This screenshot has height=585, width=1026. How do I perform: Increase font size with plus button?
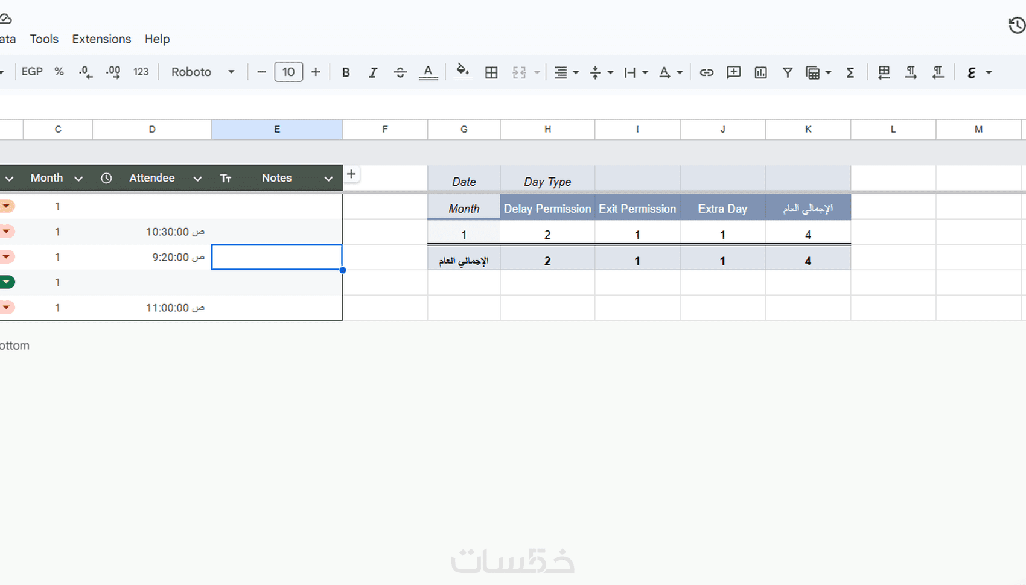coord(316,72)
